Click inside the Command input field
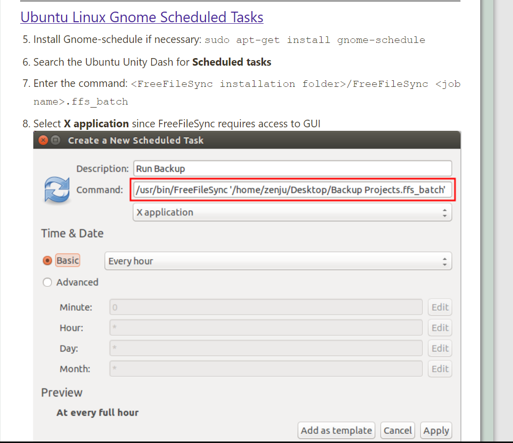Screen dimensions: 513x443 coord(292,190)
